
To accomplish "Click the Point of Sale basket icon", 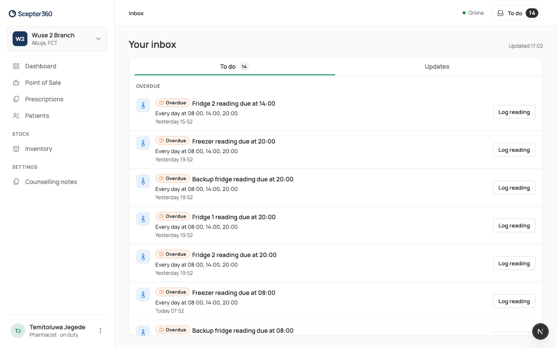I will tap(16, 83).
